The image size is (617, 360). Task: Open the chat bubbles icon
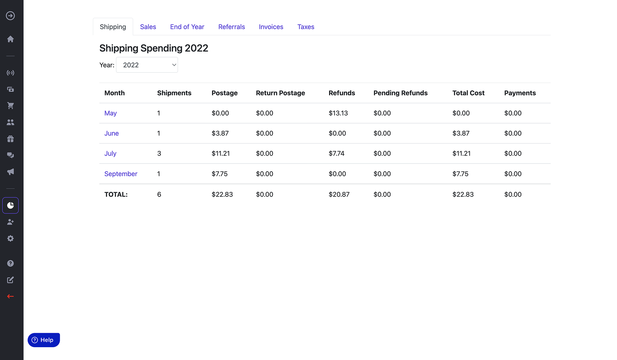pyautogui.click(x=10, y=155)
